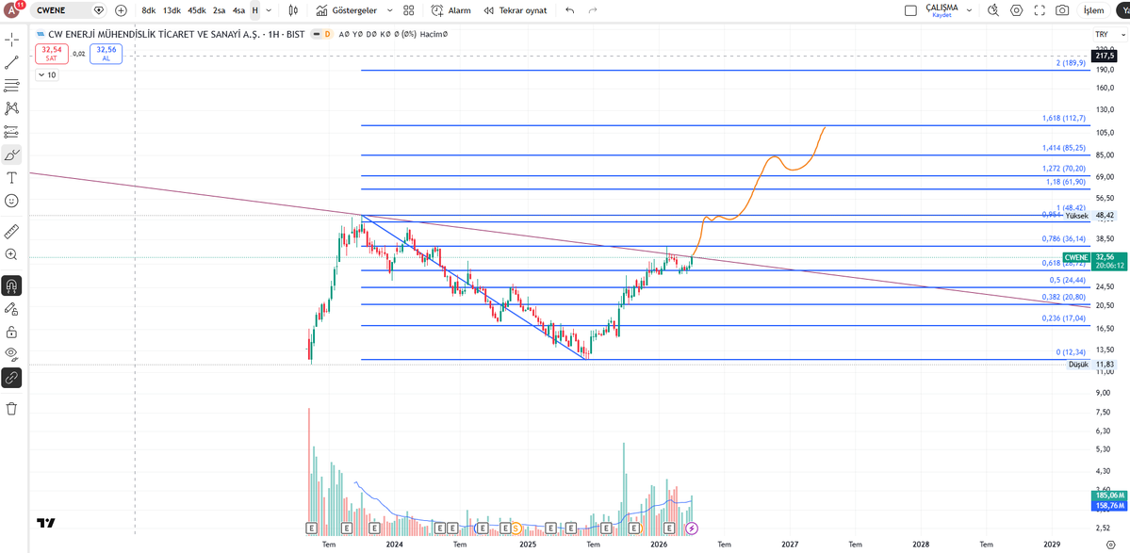Expand favorite indicators chevron next to Göstergeler
This screenshot has height=553, width=1130.
point(390,10)
